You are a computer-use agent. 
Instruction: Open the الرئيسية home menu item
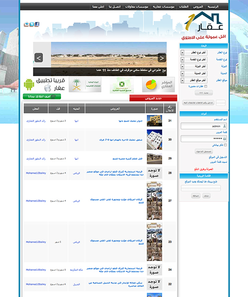[x=213, y=7]
